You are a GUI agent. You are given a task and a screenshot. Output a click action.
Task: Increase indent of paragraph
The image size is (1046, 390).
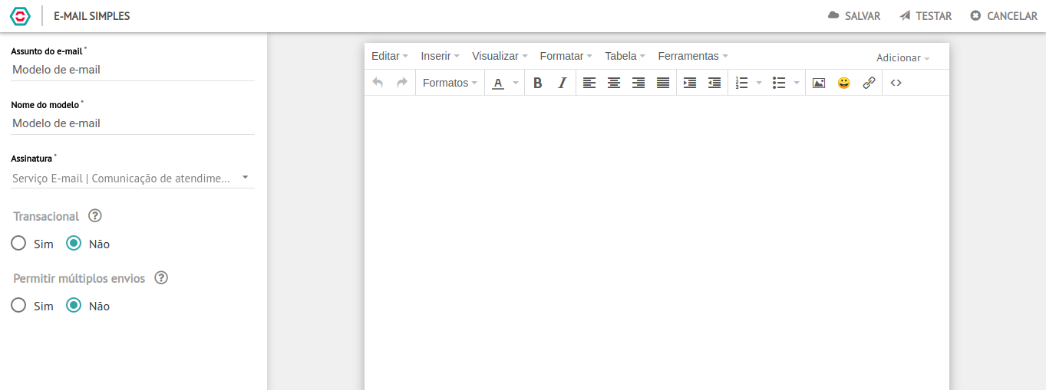pyautogui.click(x=690, y=83)
